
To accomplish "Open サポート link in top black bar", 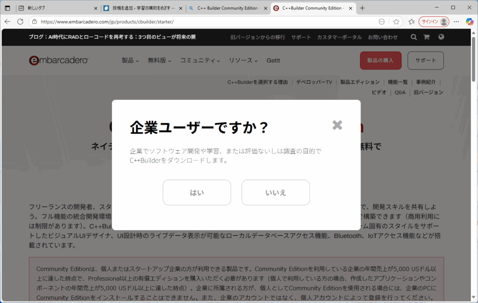I will pyautogui.click(x=301, y=37).
